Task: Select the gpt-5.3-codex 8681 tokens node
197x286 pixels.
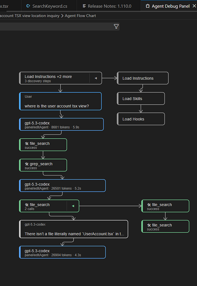Action: pos(61,125)
